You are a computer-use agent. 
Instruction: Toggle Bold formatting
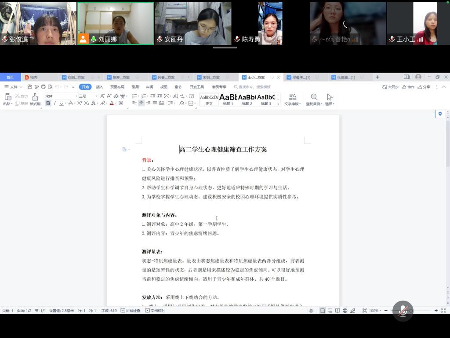(48, 103)
